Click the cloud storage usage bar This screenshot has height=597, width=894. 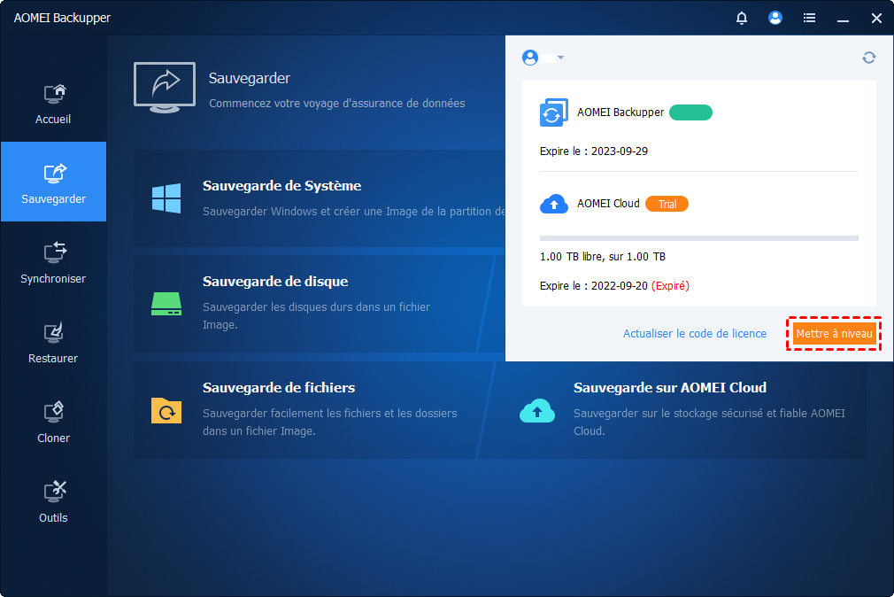point(699,238)
